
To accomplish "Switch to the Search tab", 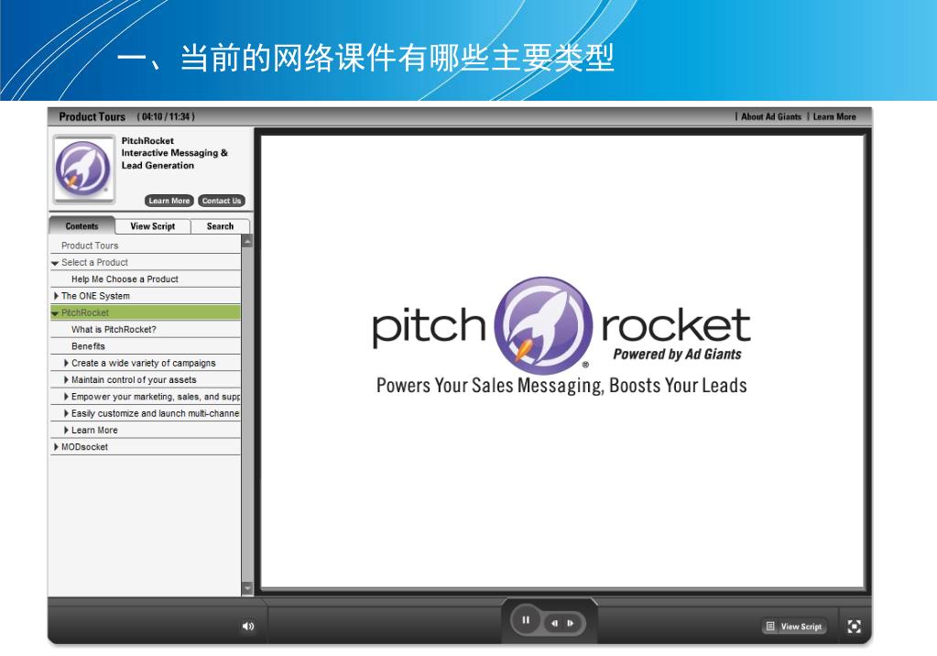I will pyautogui.click(x=220, y=226).
